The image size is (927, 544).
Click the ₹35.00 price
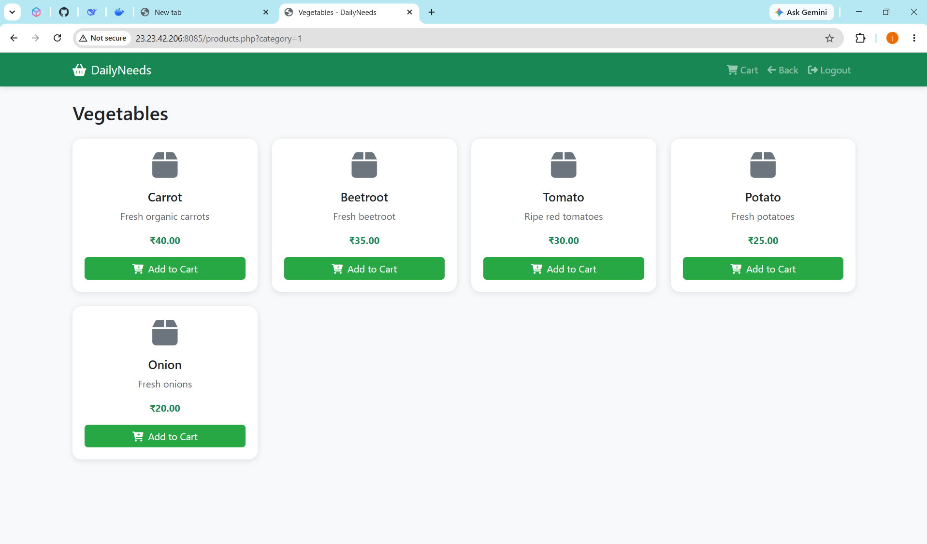364,241
